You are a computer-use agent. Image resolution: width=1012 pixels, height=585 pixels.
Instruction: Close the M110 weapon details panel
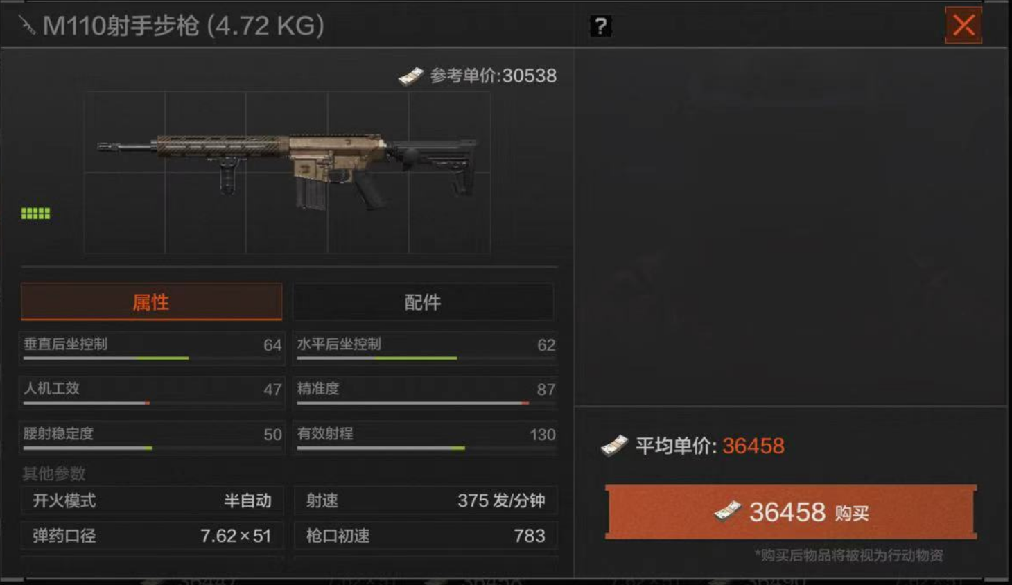[963, 26]
